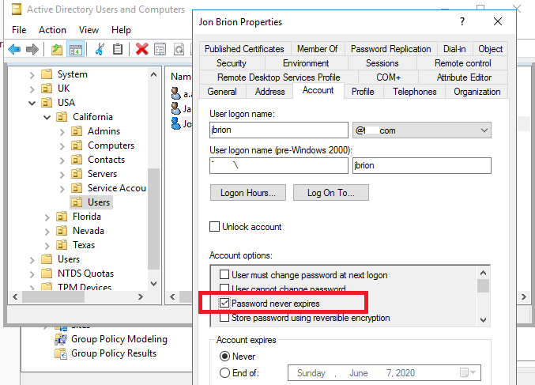
Task: Click the Group Policy Results icon
Action: click(x=61, y=353)
